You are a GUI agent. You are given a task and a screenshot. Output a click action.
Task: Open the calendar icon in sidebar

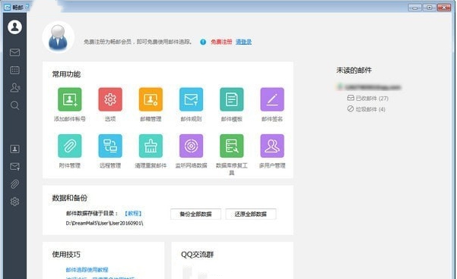click(x=14, y=70)
